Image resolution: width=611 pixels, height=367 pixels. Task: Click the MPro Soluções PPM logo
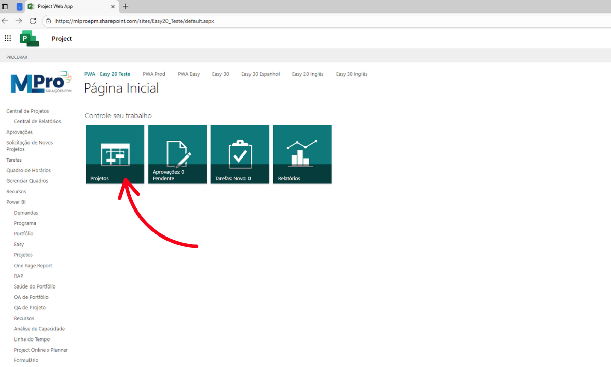41,82
